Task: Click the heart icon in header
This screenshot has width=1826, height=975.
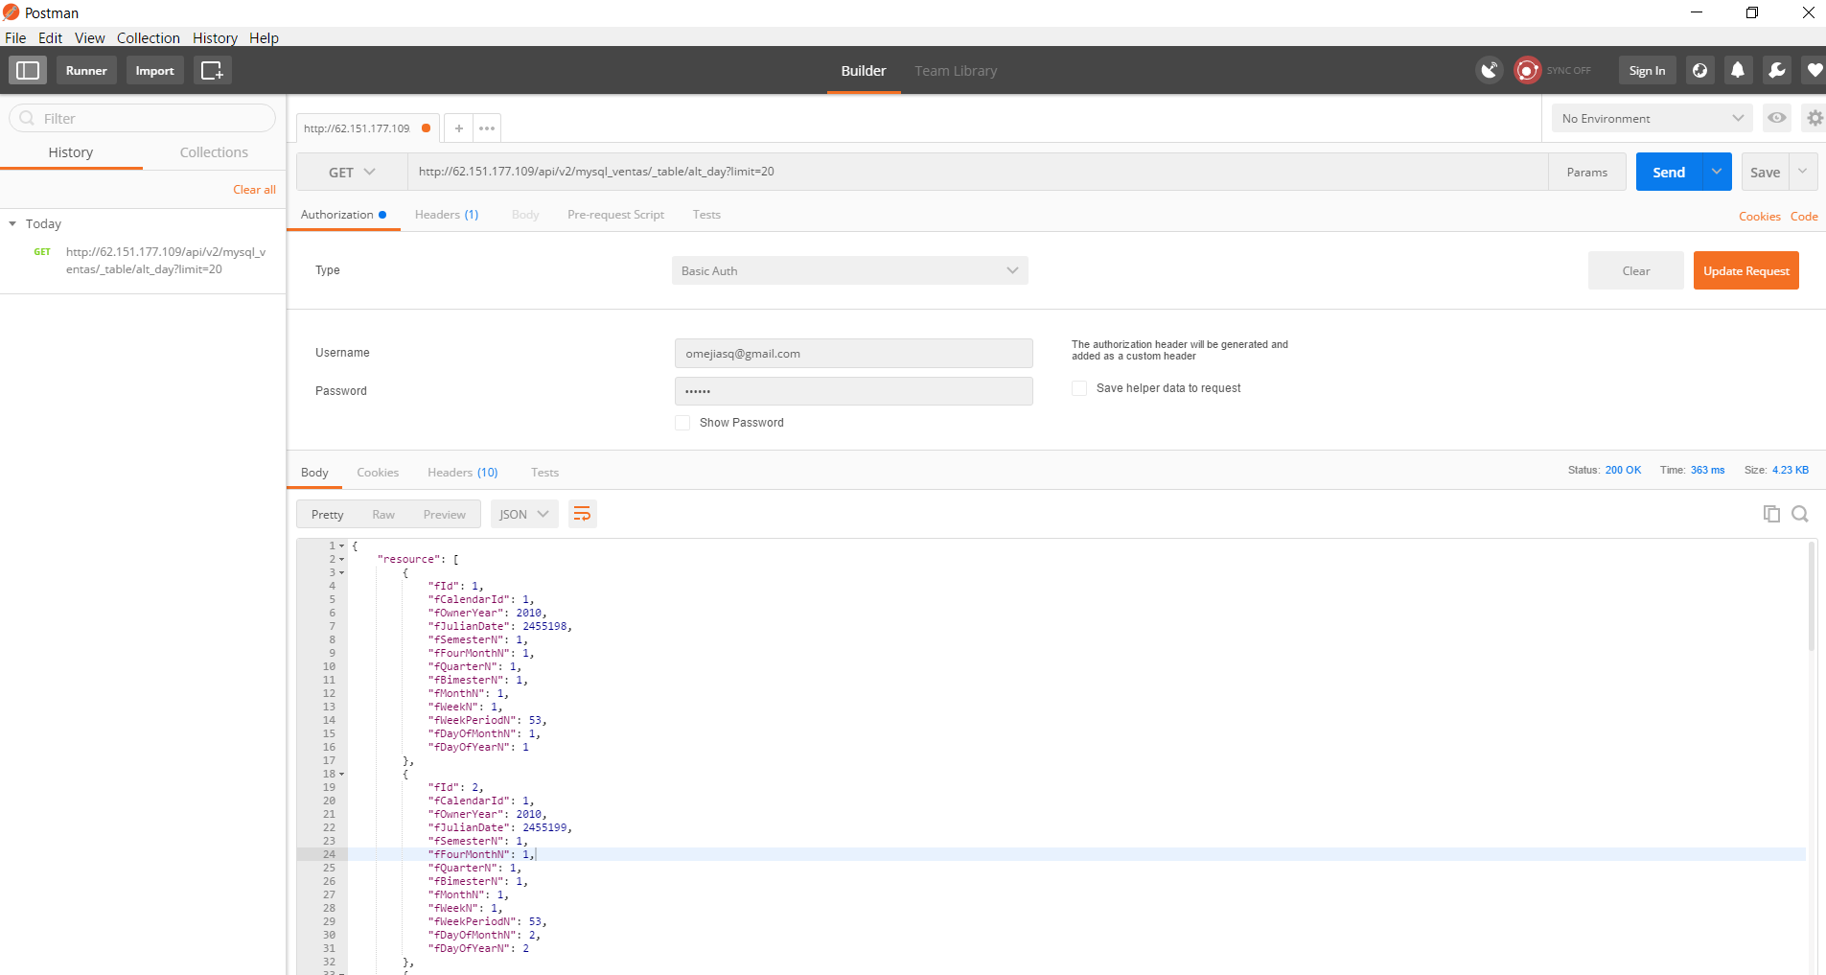Action: click(1814, 70)
